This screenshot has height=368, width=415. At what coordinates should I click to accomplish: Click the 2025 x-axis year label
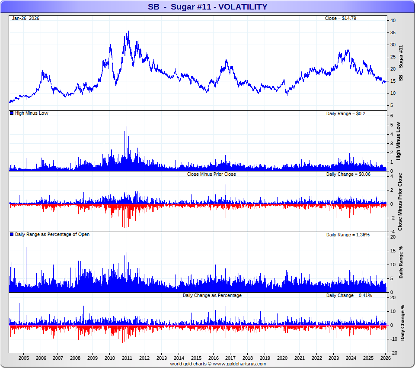[x=368, y=358]
